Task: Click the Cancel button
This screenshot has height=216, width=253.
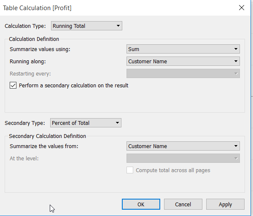Action: tap(183, 204)
